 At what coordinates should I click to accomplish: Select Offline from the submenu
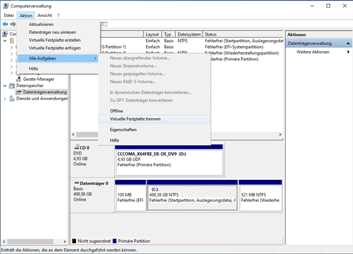[x=116, y=111]
